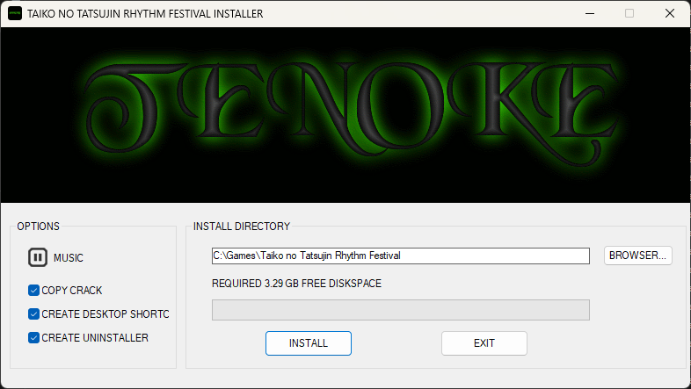This screenshot has width=691, height=389.
Task: Pause the installer music
Action: pos(38,257)
